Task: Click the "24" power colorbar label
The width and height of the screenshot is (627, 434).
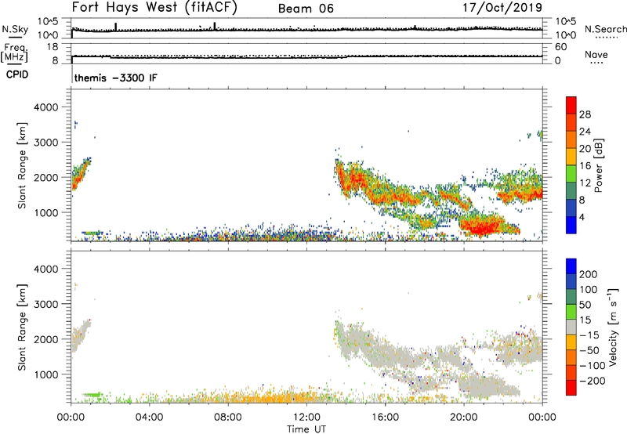Action: point(585,132)
